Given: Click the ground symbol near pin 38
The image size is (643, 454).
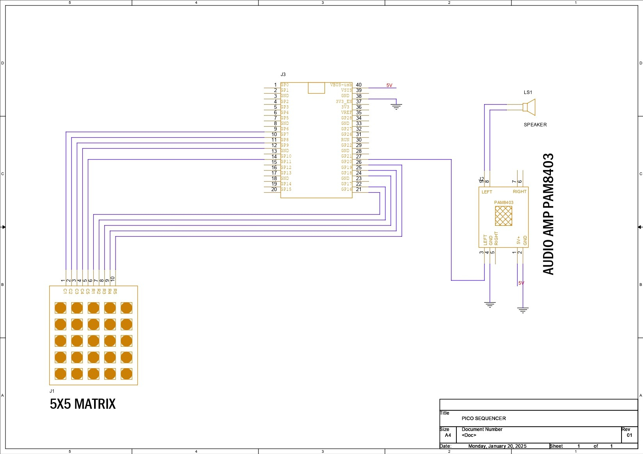Looking at the screenshot, I should point(396,106).
